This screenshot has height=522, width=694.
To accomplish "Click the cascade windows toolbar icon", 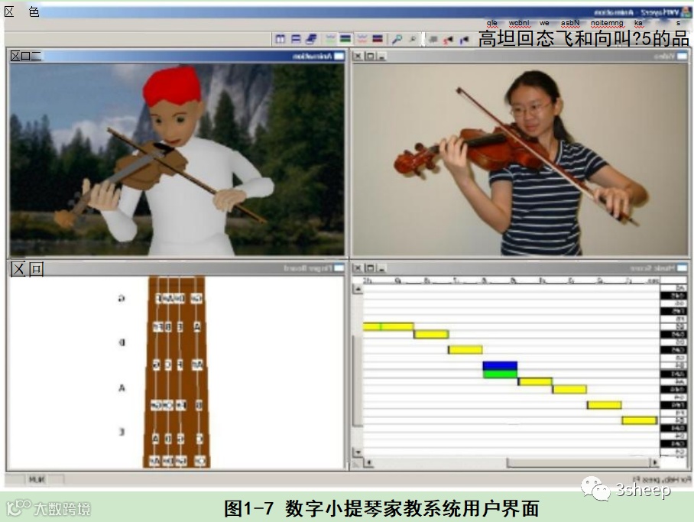I will (312, 39).
